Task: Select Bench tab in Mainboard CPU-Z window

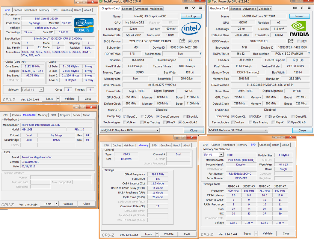Action: [76, 115]
